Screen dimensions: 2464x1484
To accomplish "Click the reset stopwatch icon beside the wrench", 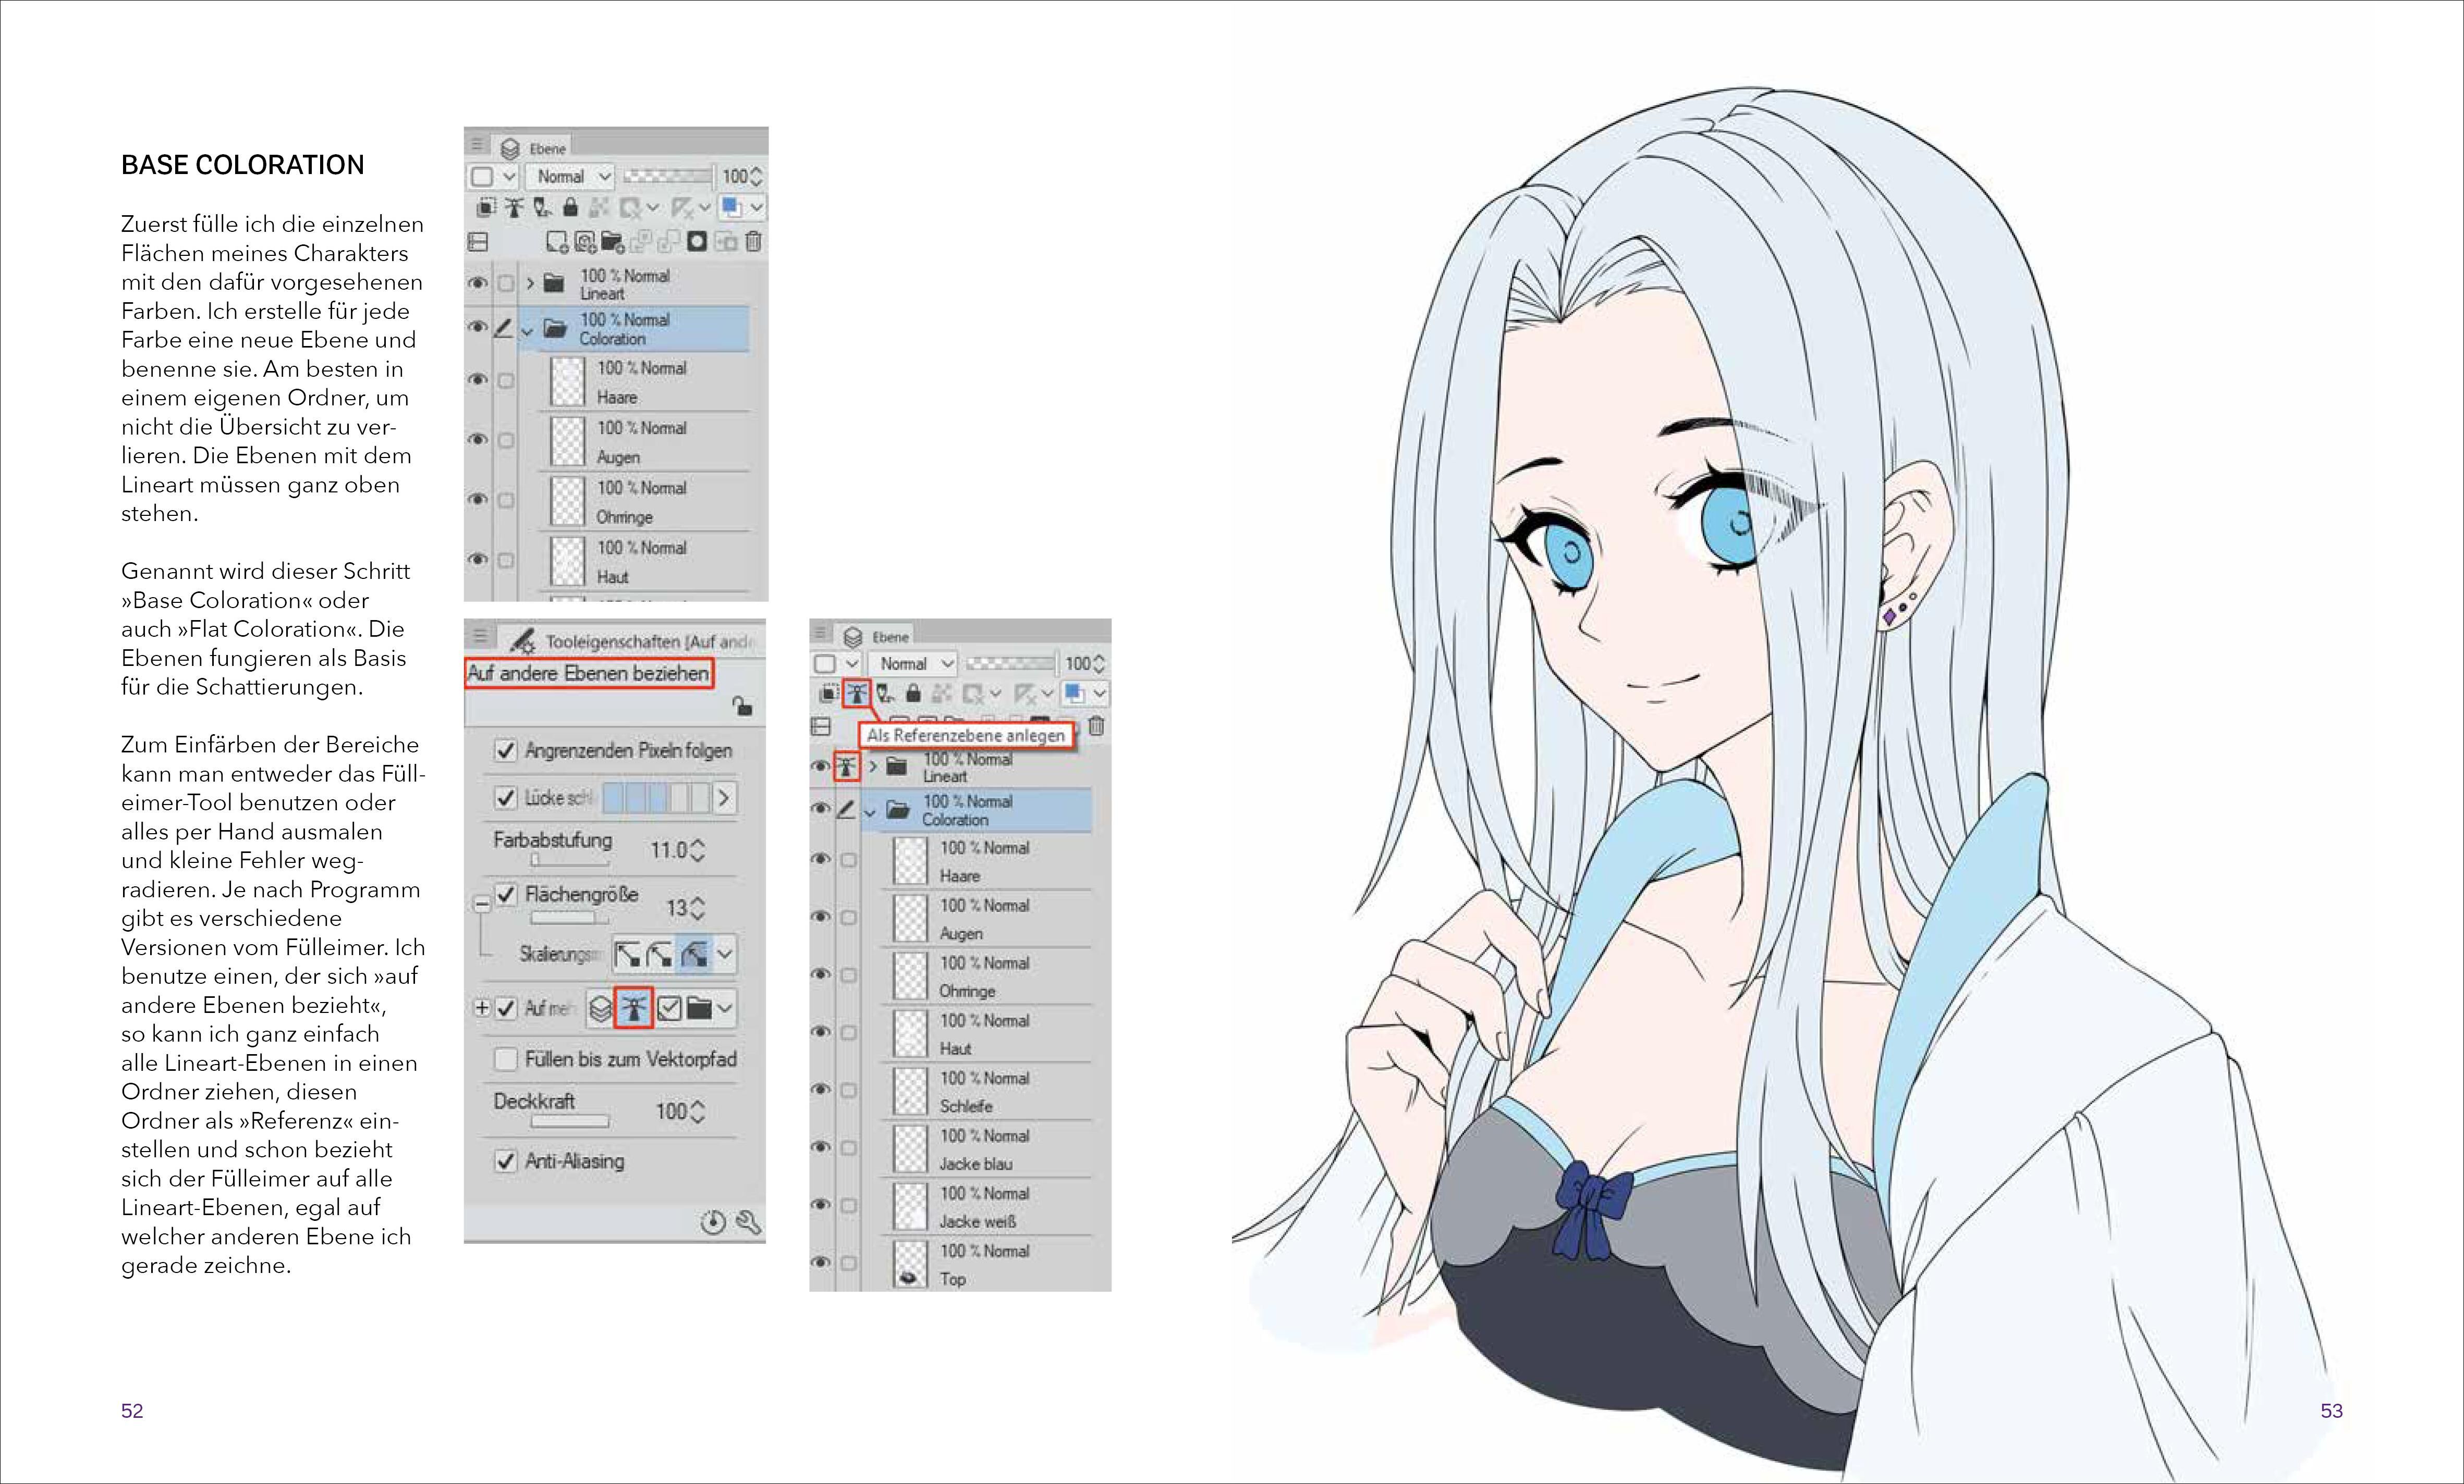I will 713,1221.
